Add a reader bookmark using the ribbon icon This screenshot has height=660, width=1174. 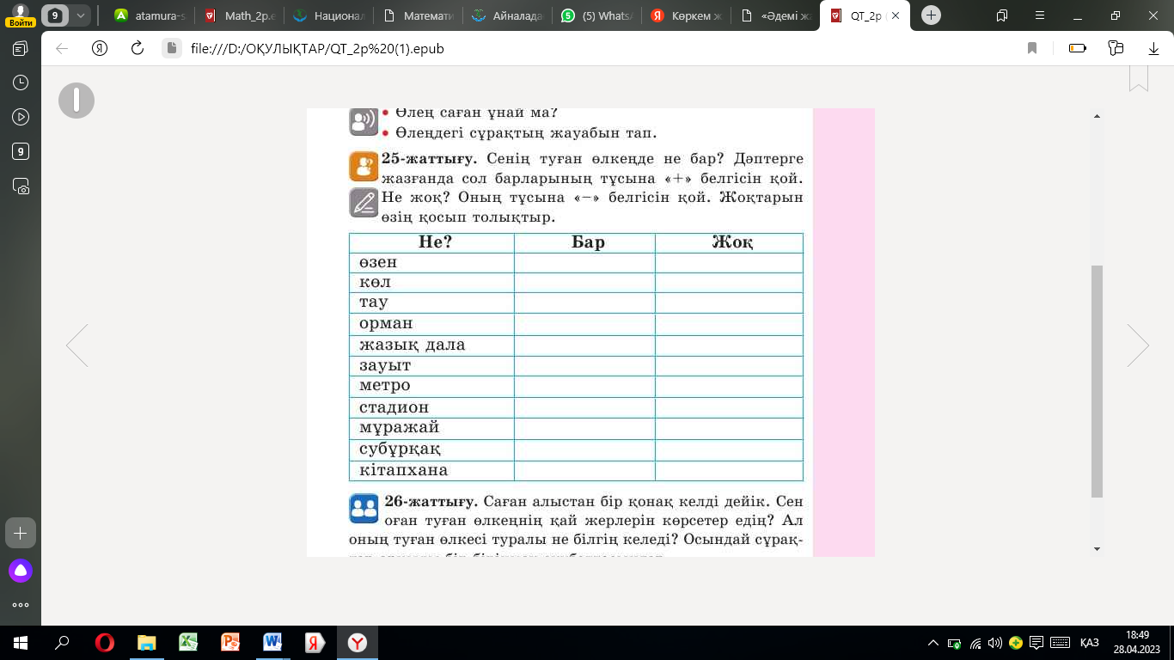pos(1139,77)
